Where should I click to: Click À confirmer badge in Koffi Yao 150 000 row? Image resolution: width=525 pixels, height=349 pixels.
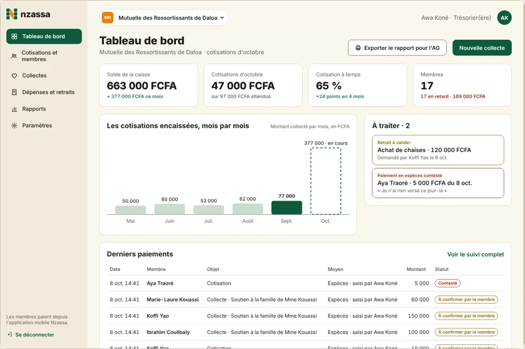pyautogui.click(x=466, y=316)
